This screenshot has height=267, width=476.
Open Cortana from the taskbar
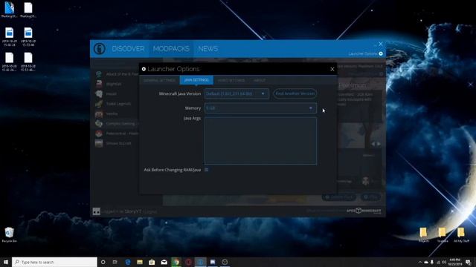pyautogui.click(x=103, y=262)
